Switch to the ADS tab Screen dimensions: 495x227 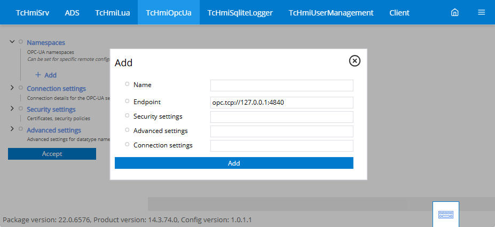72,13
